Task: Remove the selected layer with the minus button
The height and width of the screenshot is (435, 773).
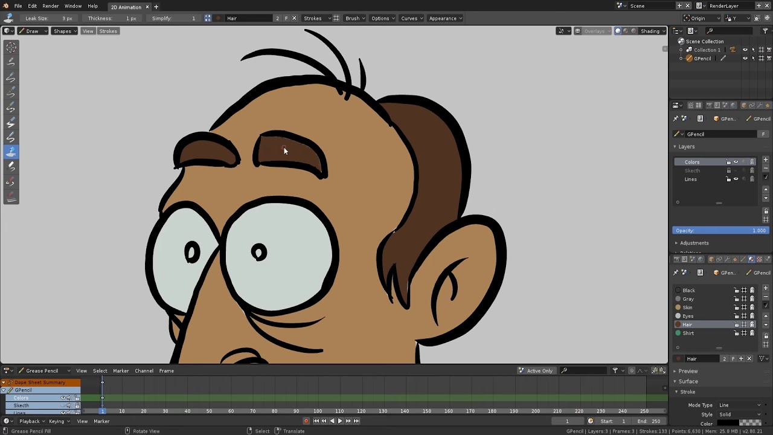Action: [x=766, y=169]
